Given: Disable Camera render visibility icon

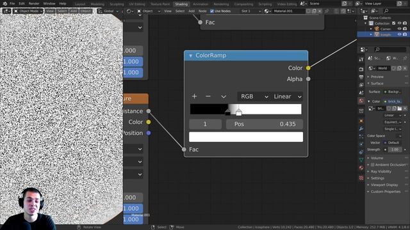Looking at the screenshot, I should pos(405,29).
